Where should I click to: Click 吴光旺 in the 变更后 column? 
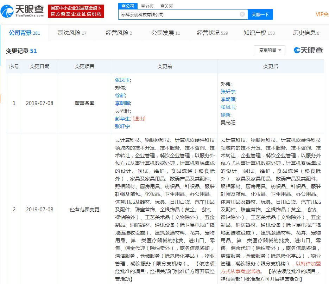[228, 123]
